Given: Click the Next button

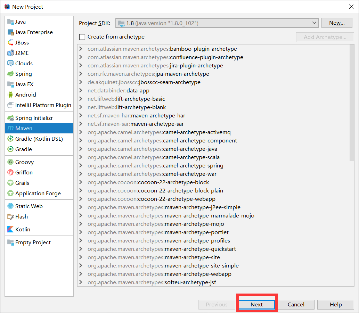Looking at the screenshot, I should pos(257,305).
